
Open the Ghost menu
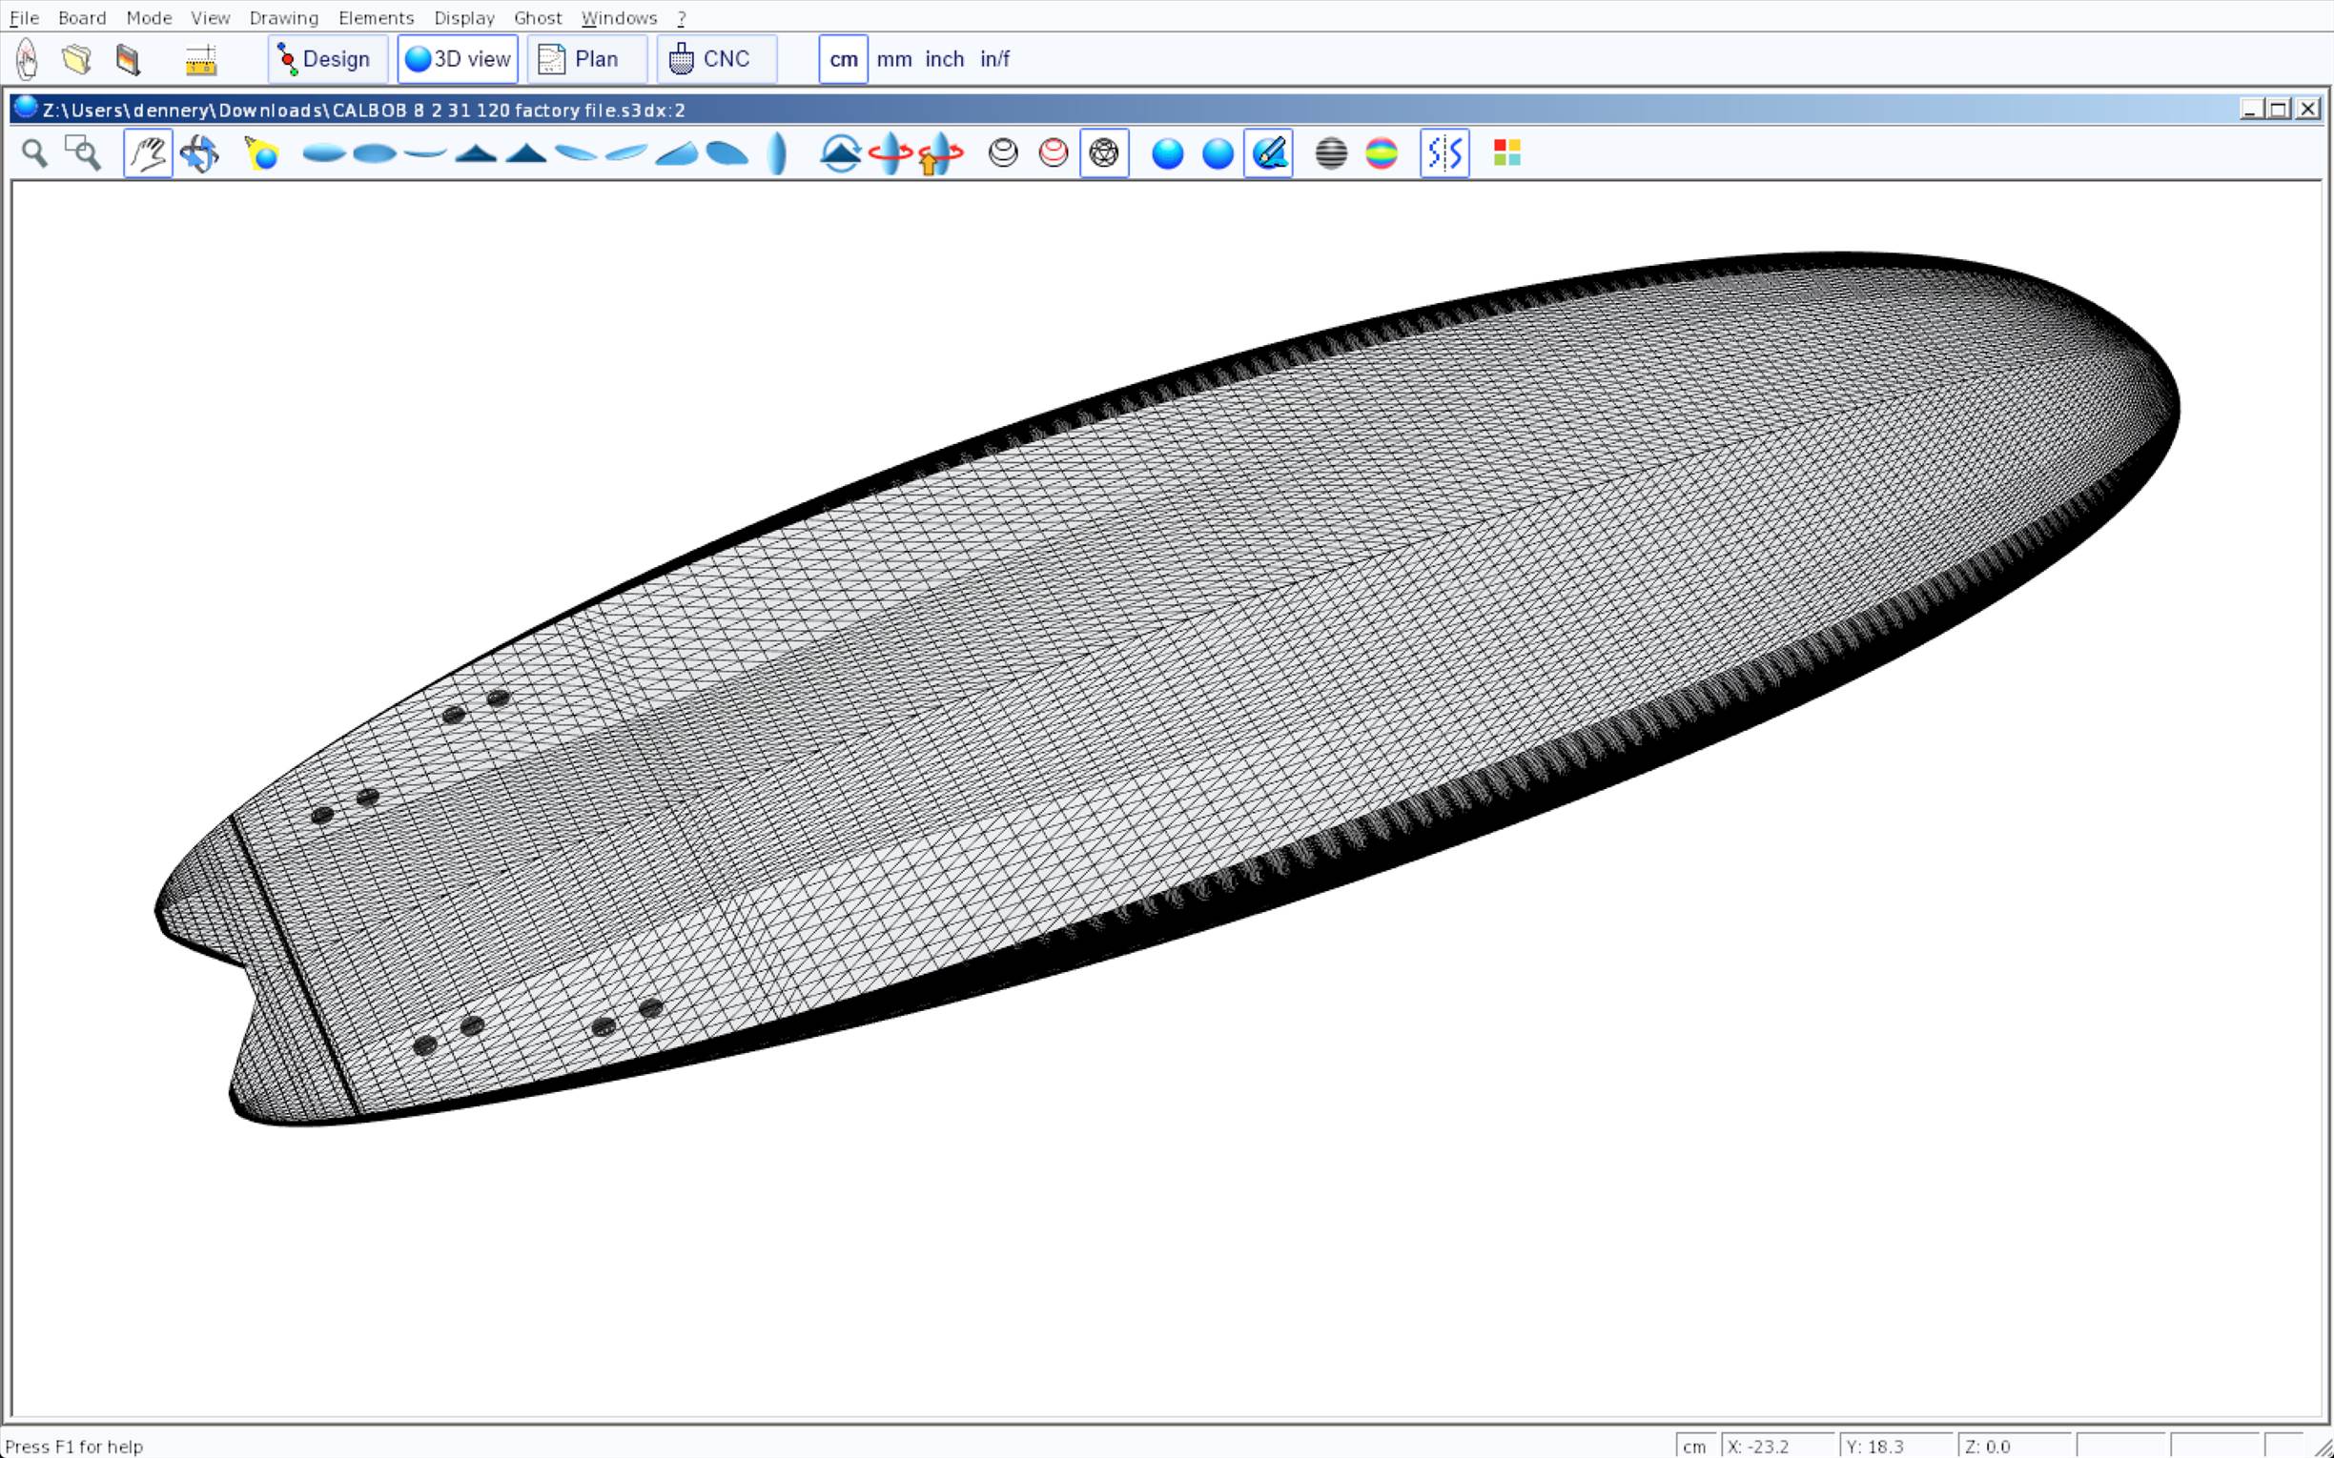pyautogui.click(x=537, y=17)
